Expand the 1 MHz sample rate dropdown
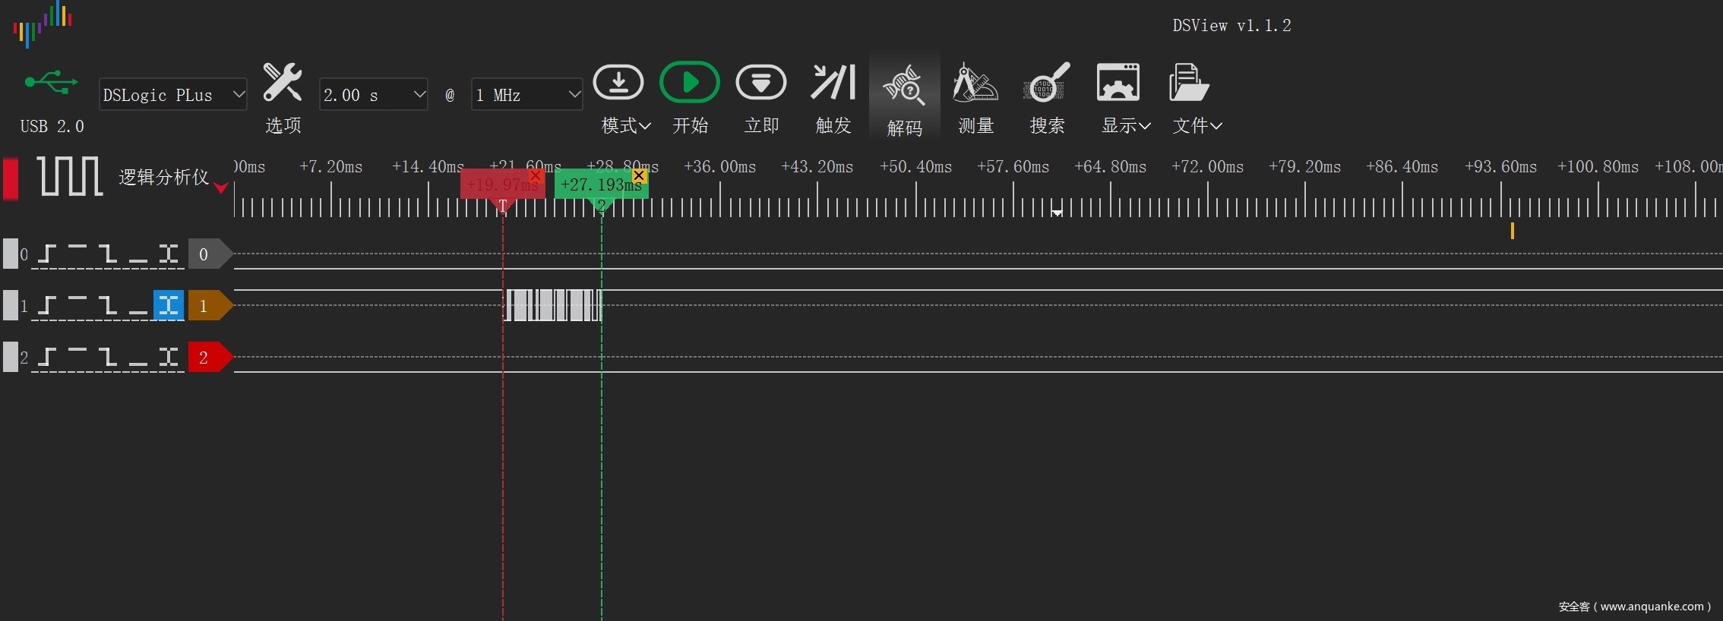This screenshot has height=621, width=1723. coord(574,94)
